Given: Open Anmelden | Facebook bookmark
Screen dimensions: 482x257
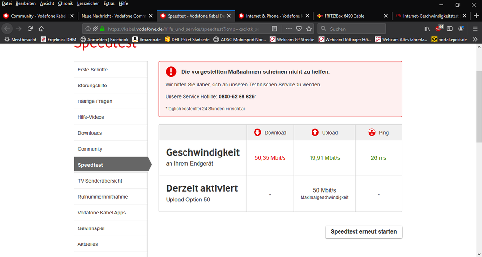Looking at the screenshot, I should [x=104, y=39].
